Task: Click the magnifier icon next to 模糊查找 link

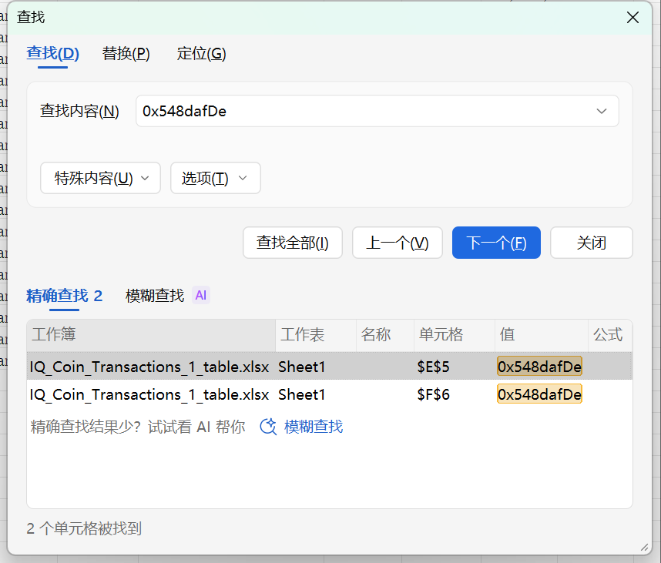Action: coord(268,427)
